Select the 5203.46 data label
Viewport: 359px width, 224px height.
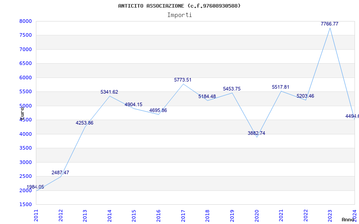coord(306,96)
